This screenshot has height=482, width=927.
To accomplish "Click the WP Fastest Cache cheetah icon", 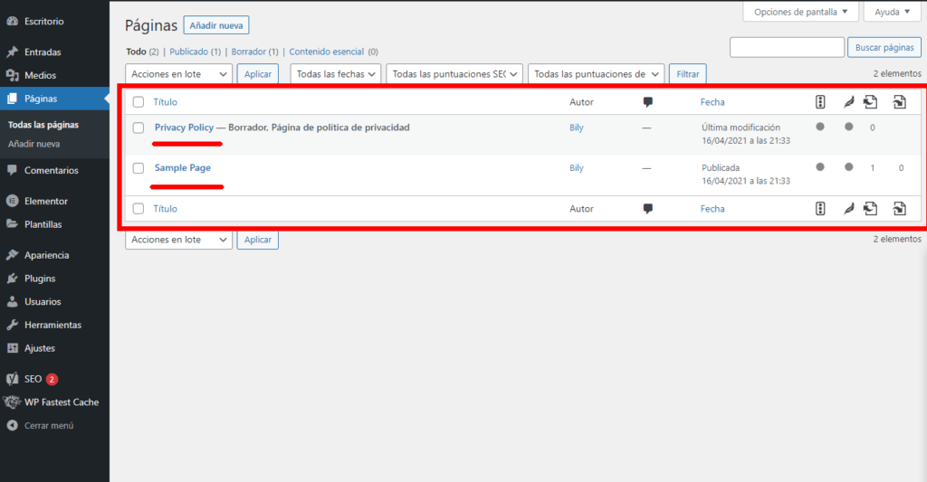I will point(12,402).
